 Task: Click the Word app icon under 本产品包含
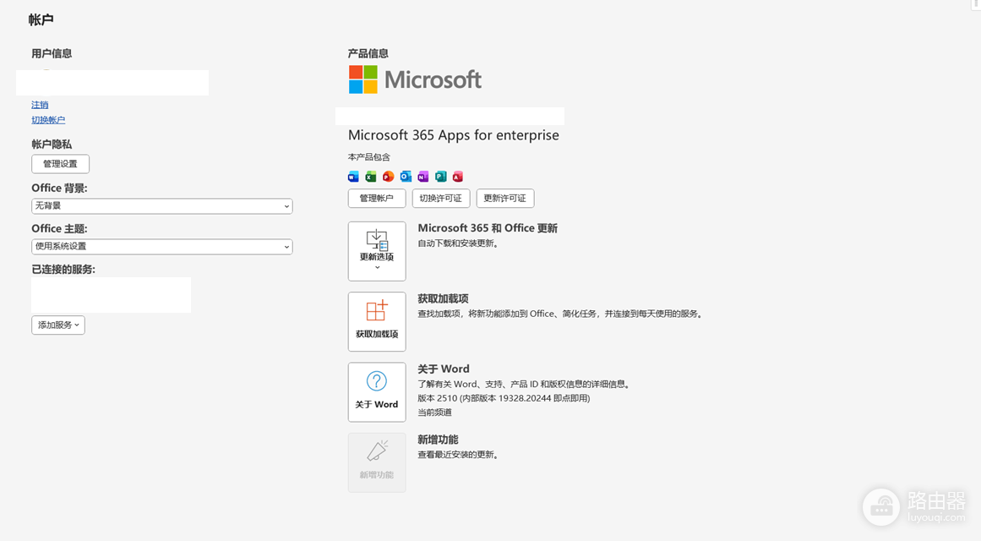coord(353,177)
